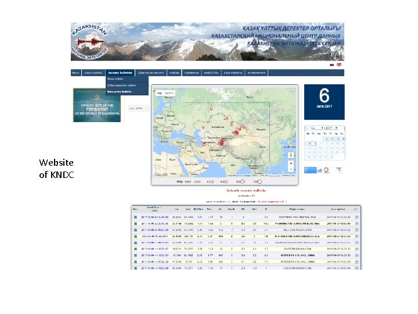This screenshot has height=314, width=418.
Task: Switch map to Map view
Action: coord(160,93)
